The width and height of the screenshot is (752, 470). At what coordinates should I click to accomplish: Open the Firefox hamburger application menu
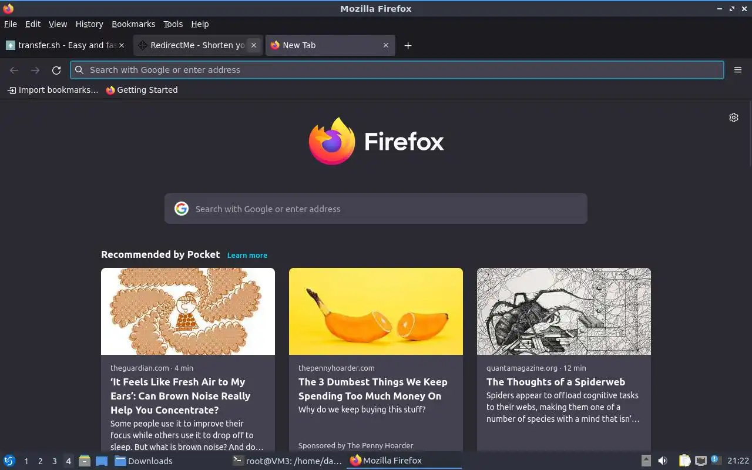click(x=738, y=70)
